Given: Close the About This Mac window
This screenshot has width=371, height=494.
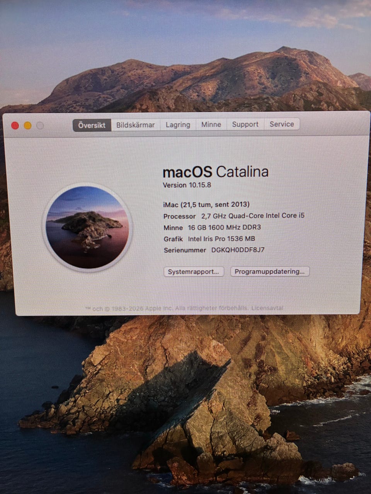Looking at the screenshot, I should (15, 125).
